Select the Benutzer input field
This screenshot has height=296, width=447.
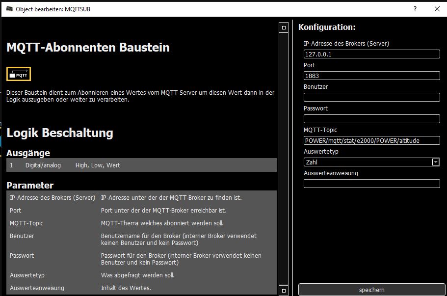click(x=371, y=97)
